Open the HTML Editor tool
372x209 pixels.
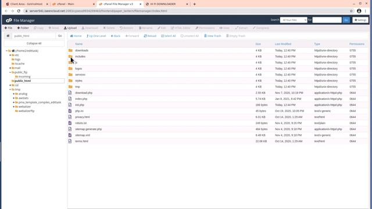click(x=181, y=28)
